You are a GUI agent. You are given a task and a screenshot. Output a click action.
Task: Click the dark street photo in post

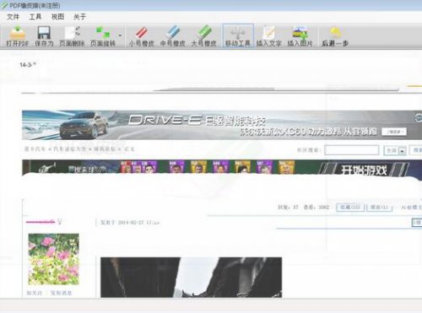[192, 278]
